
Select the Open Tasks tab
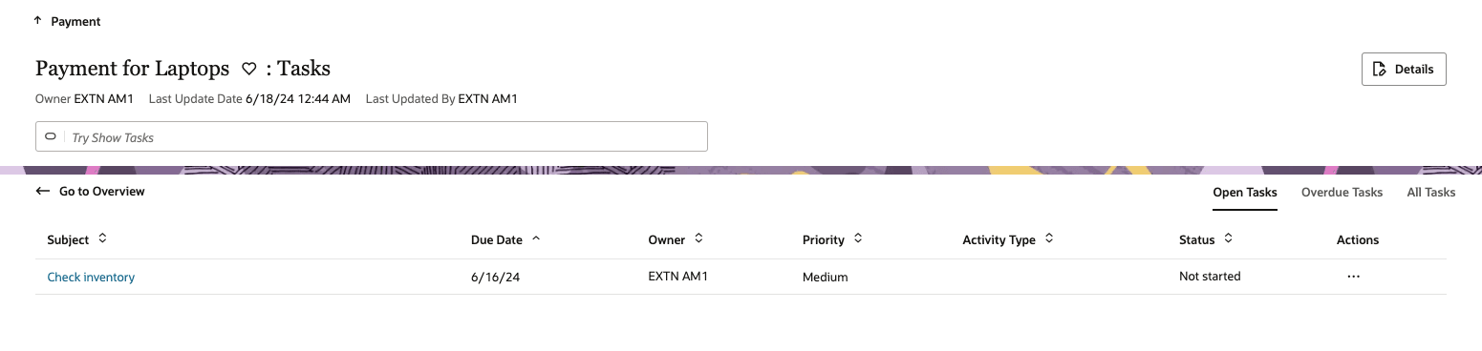(x=1245, y=192)
